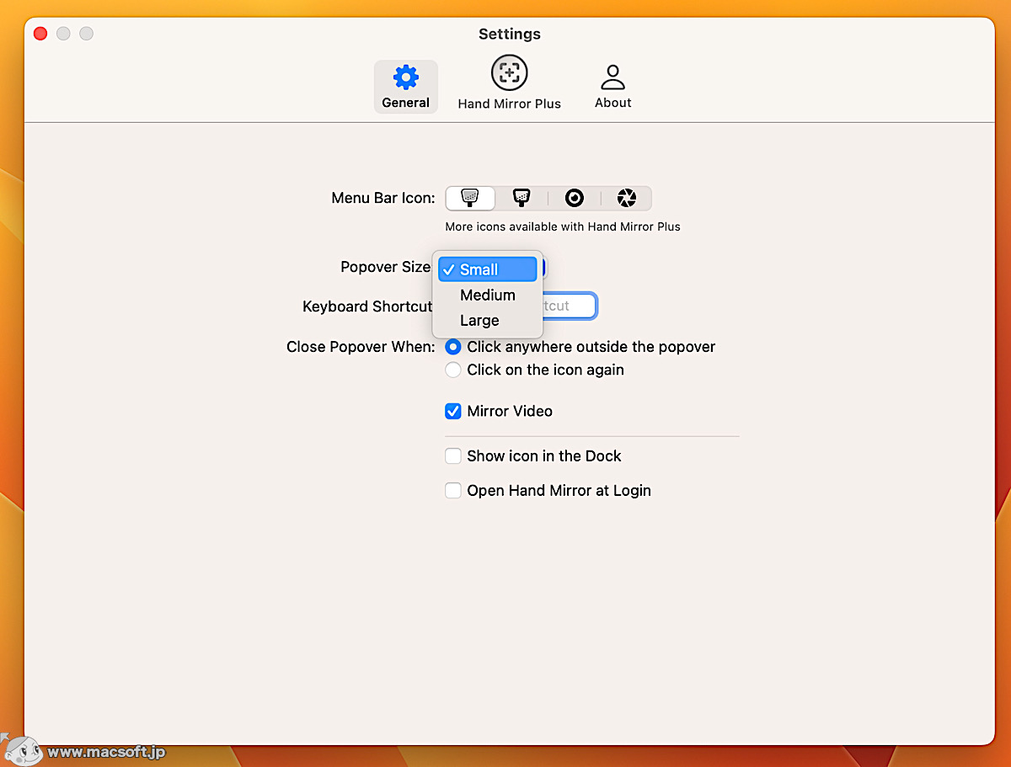The height and width of the screenshot is (767, 1011).
Task: Enable Open Hand Mirror at Login
Action: coord(453,490)
